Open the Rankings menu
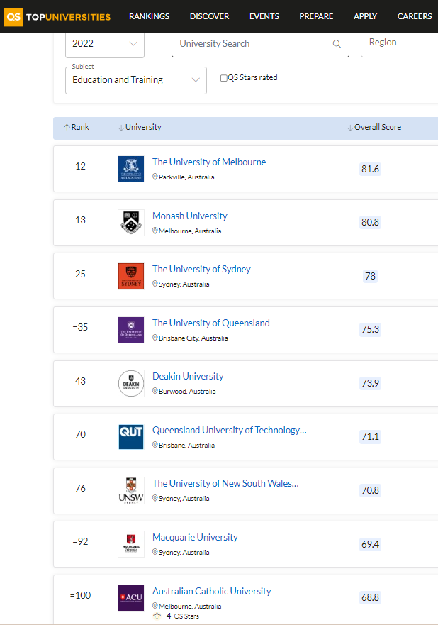 pyautogui.click(x=150, y=16)
